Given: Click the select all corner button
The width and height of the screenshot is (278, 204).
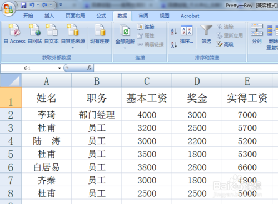Looking at the screenshot, I should [x=11, y=80].
